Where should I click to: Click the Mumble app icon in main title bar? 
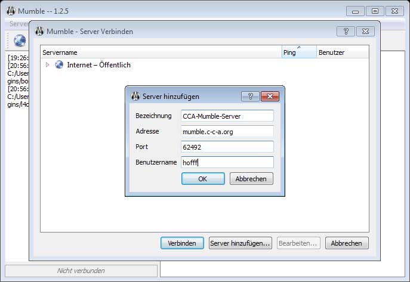(x=11, y=11)
